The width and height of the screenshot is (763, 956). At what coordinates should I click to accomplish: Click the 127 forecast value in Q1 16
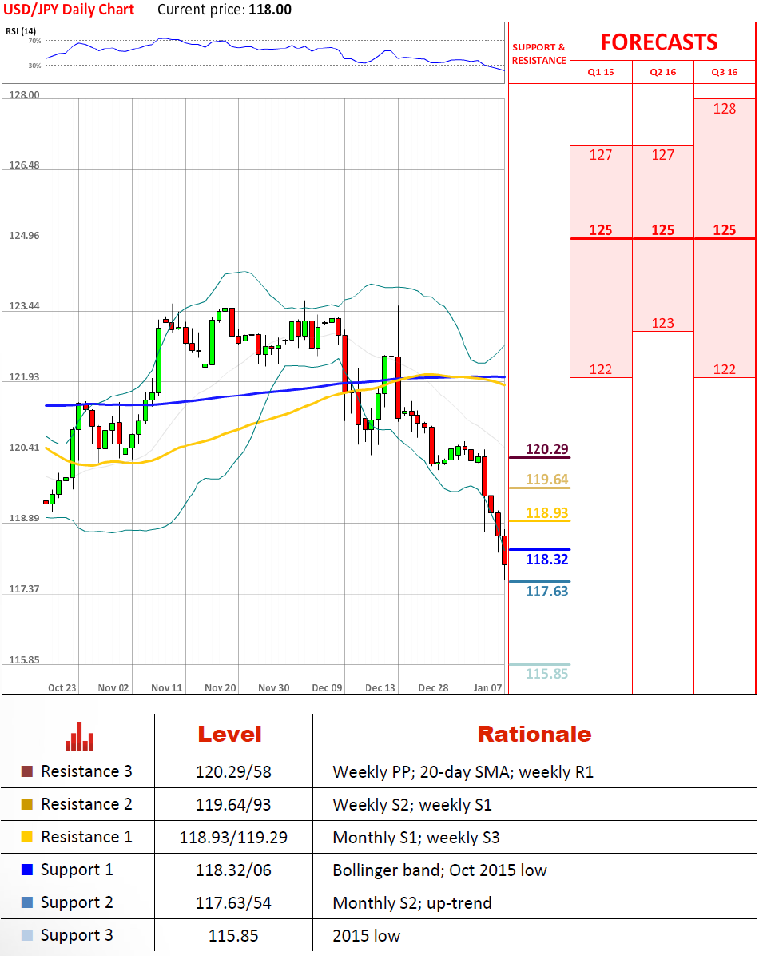point(601,155)
